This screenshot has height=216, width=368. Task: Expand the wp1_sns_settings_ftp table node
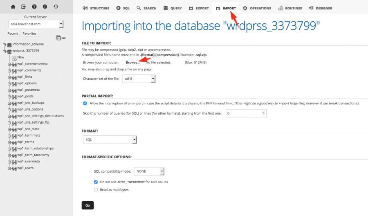[x=9, y=123]
